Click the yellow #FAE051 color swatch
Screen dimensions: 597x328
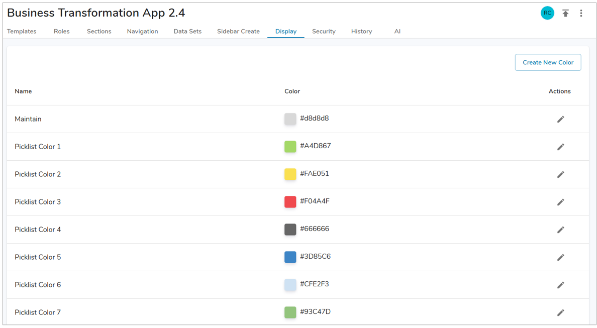pos(290,174)
